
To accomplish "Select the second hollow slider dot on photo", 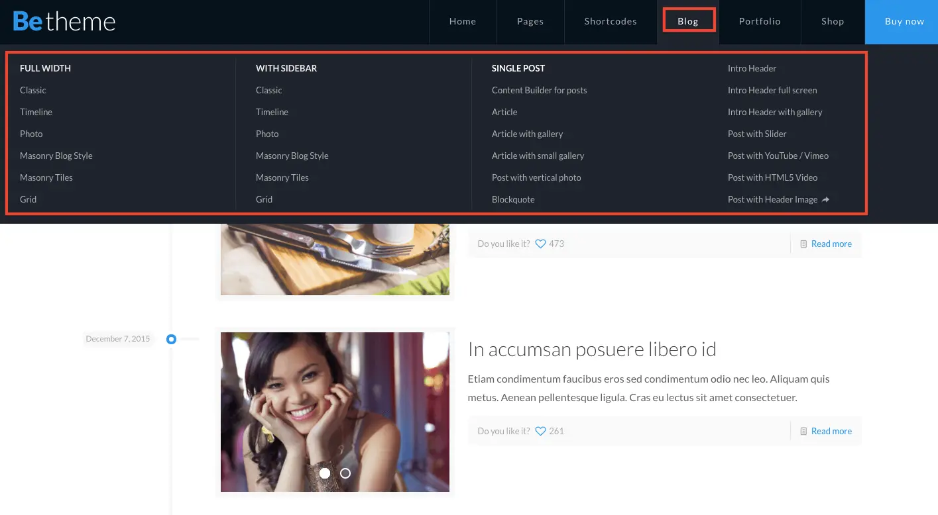I will point(345,473).
